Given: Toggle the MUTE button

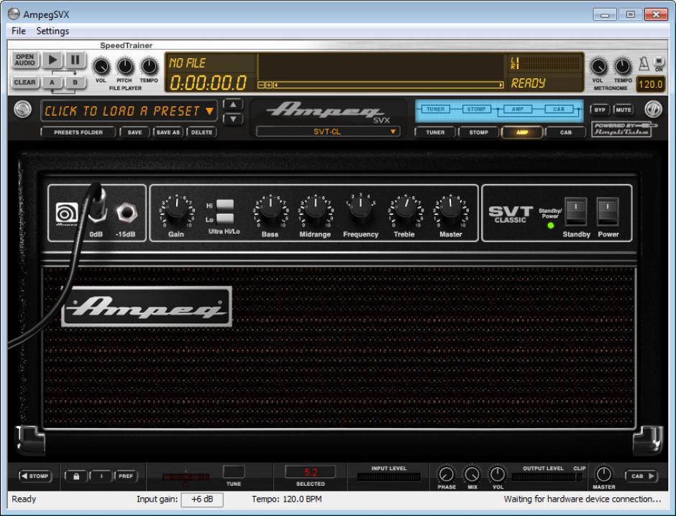Looking at the screenshot, I should [x=623, y=110].
